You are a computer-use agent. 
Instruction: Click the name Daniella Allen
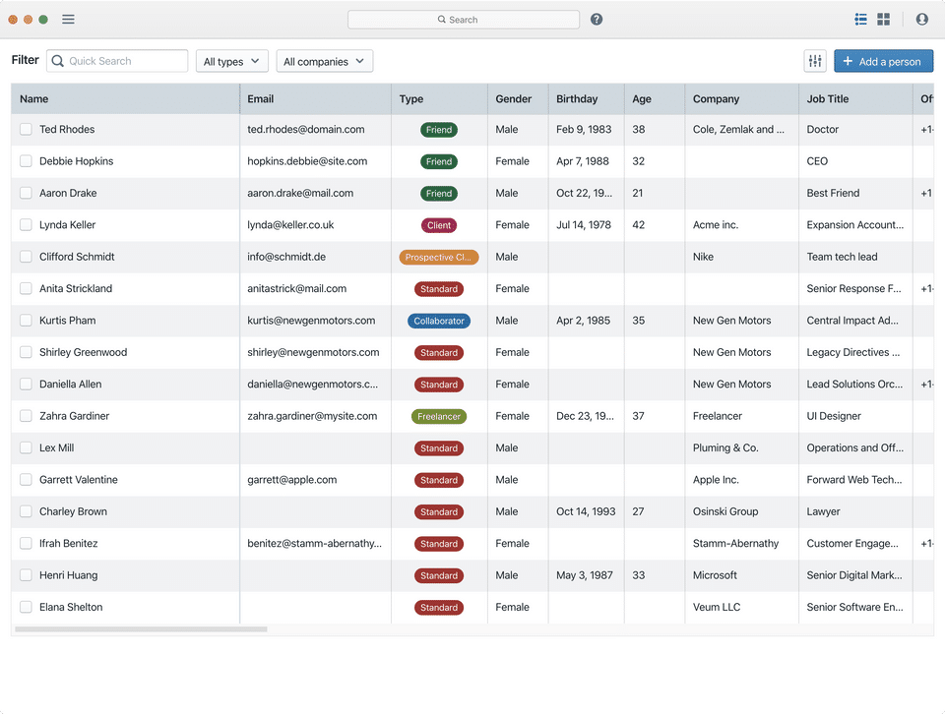click(71, 385)
